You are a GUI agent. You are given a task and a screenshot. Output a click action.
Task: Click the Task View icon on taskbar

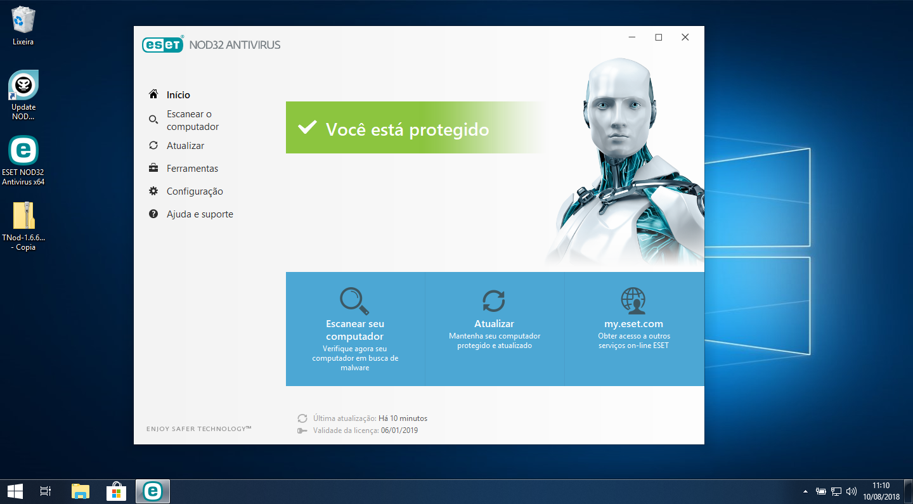pyautogui.click(x=46, y=491)
